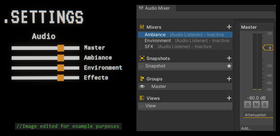Mute the Master channel with M button
The height and width of the screenshot is (136, 280).
coord(256,105)
